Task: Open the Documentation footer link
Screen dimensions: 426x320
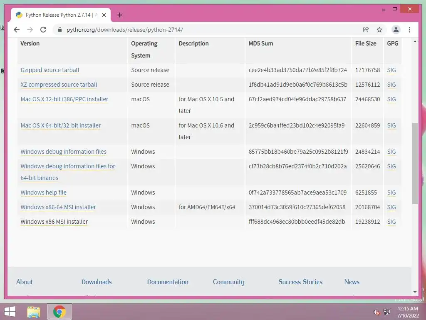Action: pyautogui.click(x=168, y=282)
